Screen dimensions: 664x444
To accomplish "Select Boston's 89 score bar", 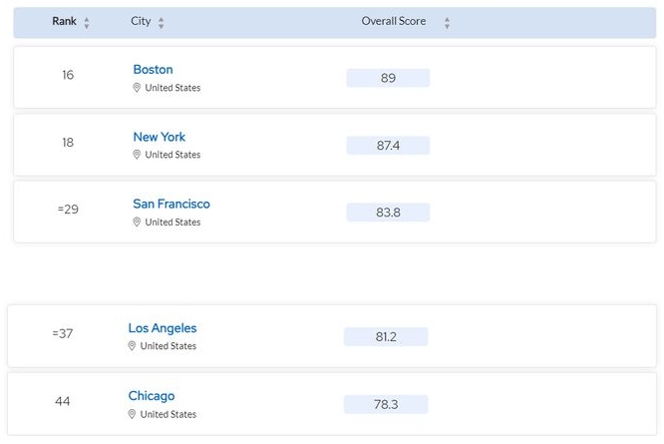I will coord(388,78).
